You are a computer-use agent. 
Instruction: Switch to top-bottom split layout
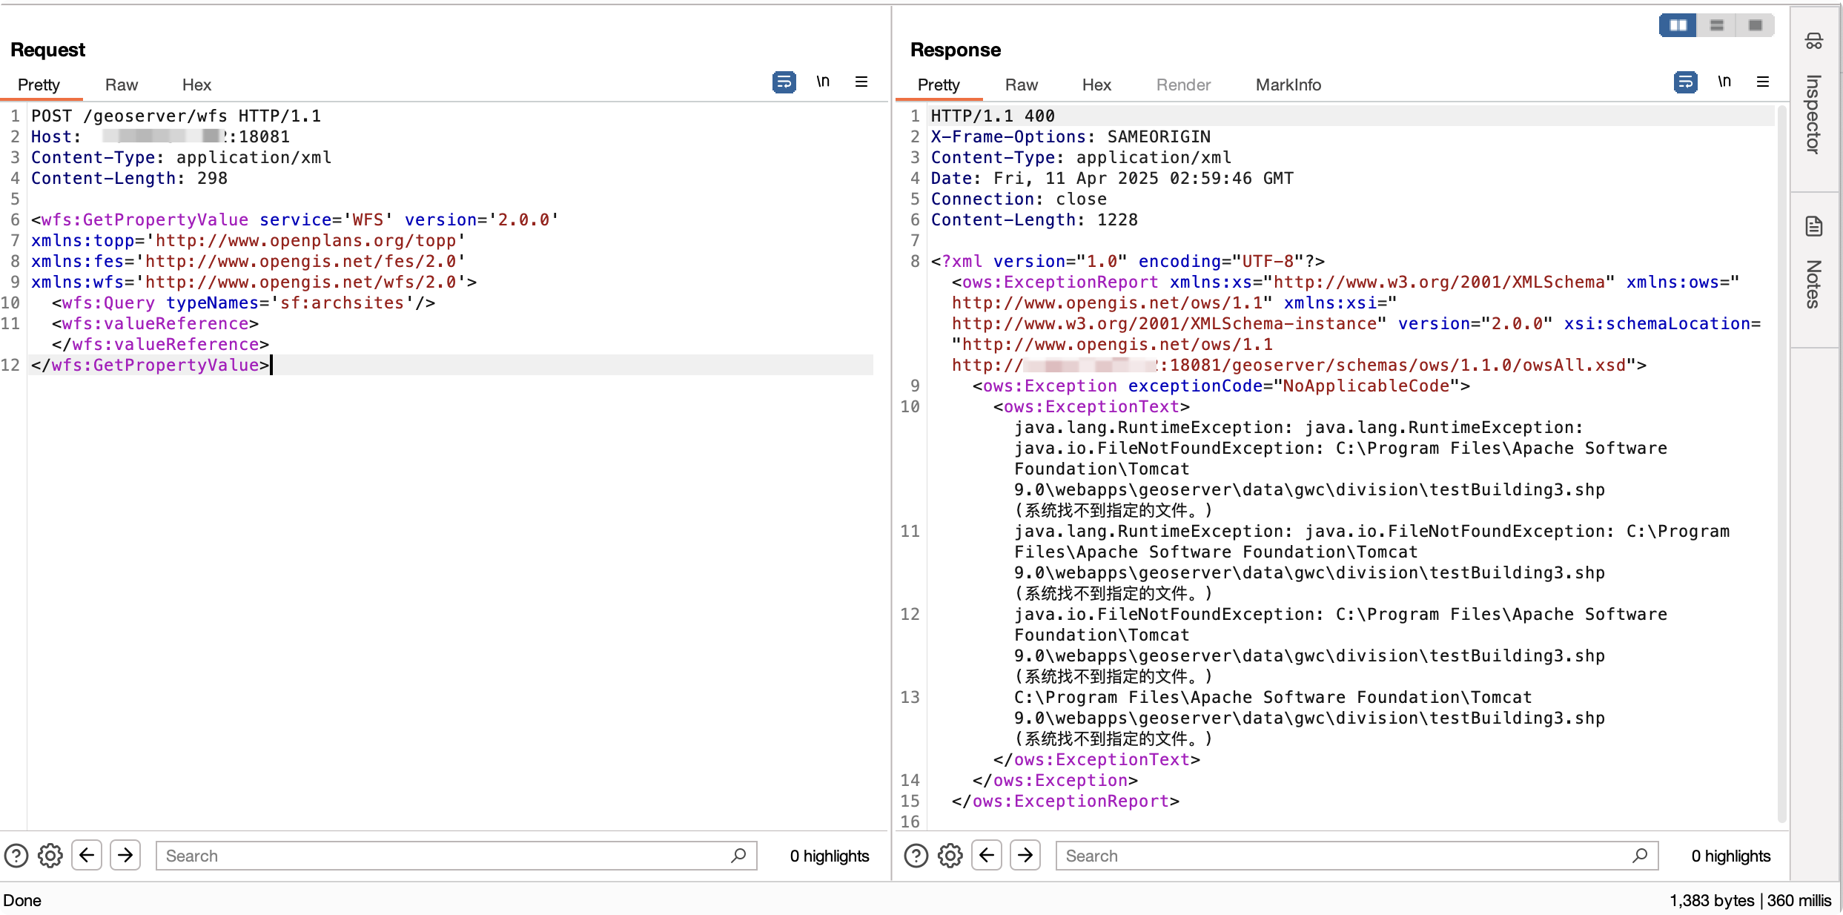[x=1716, y=25]
